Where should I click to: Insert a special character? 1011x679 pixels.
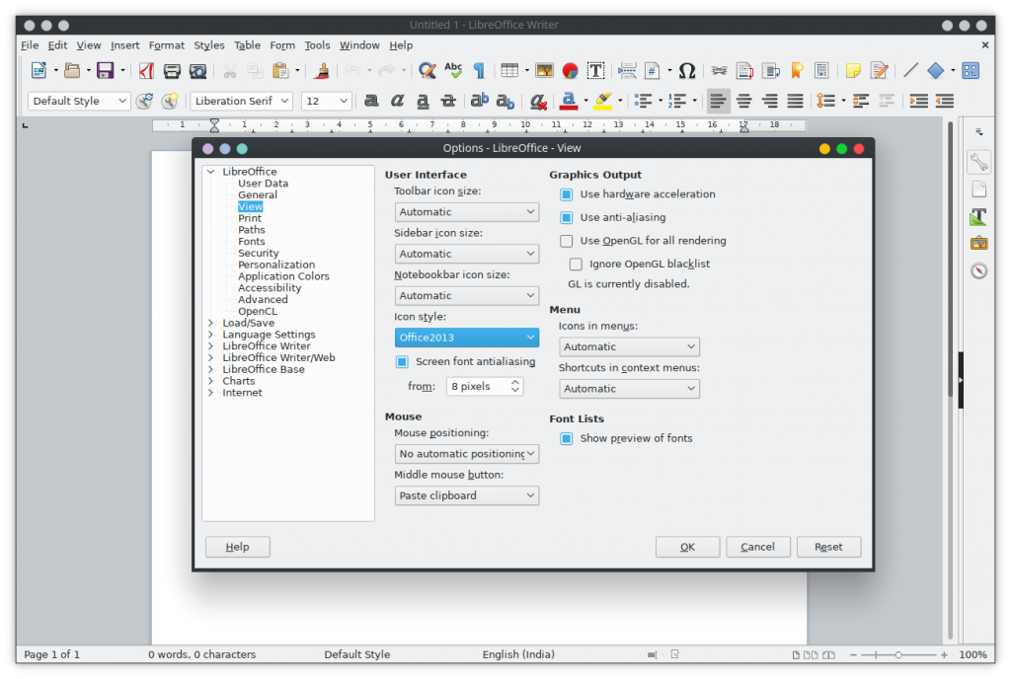coord(687,70)
